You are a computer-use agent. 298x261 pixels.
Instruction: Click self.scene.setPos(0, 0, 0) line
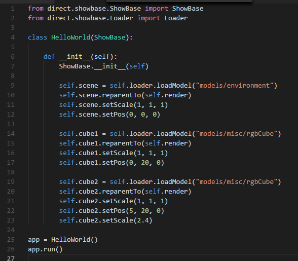click(109, 115)
